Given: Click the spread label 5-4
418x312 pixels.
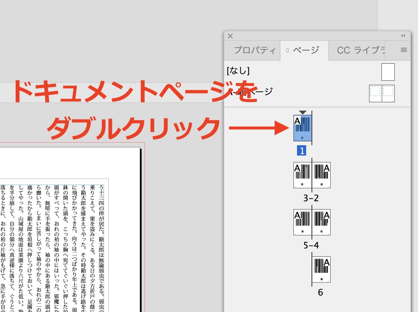Looking at the screenshot, I should (311, 245).
